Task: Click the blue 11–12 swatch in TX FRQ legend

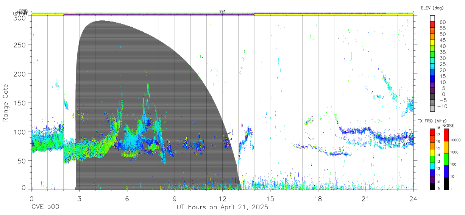Action: tap(432, 172)
